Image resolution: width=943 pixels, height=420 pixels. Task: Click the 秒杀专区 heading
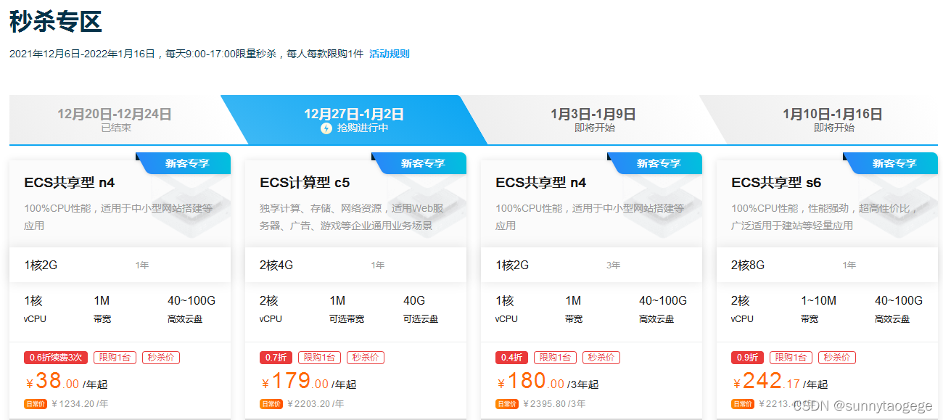[x=55, y=22]
